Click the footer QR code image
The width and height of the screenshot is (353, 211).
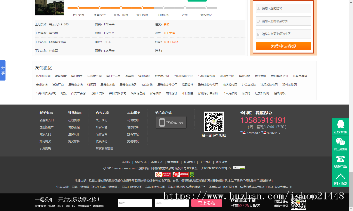tap(214, 122)
